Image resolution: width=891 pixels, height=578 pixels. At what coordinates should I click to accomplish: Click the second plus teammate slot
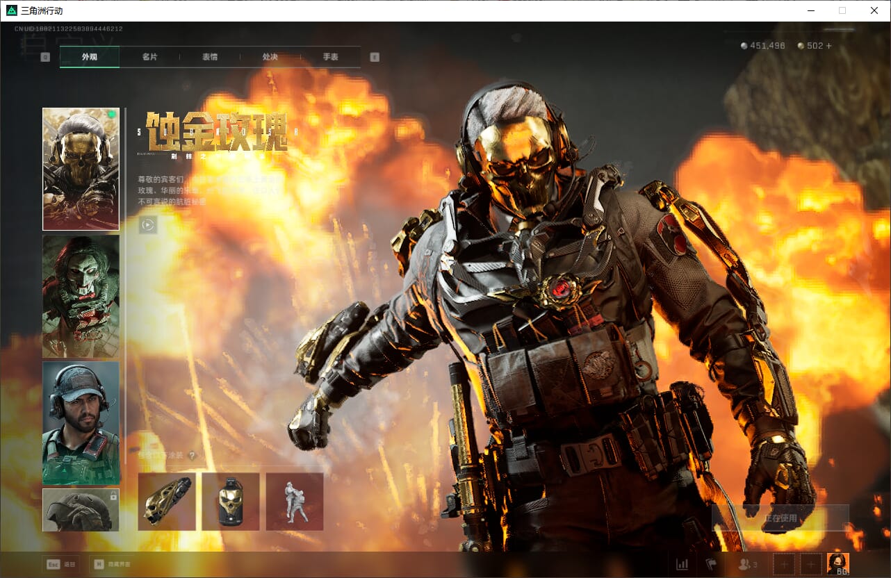[x=810, y=564]
